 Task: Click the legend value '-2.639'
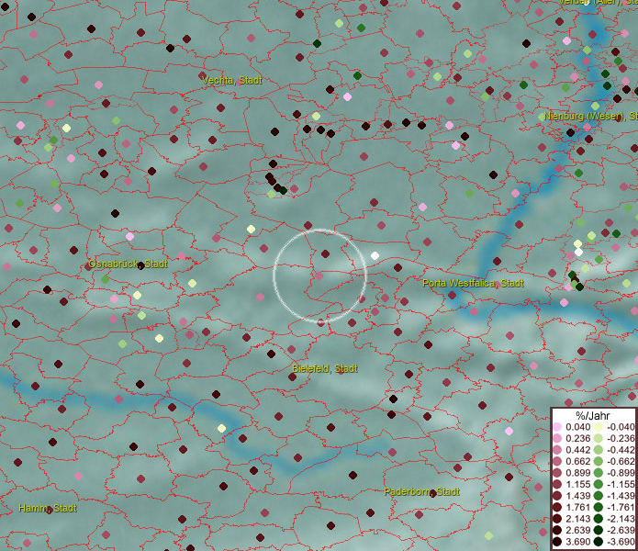tap(621, 530)
